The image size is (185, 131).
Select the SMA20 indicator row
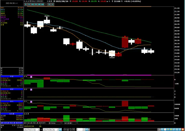[12, 11]
